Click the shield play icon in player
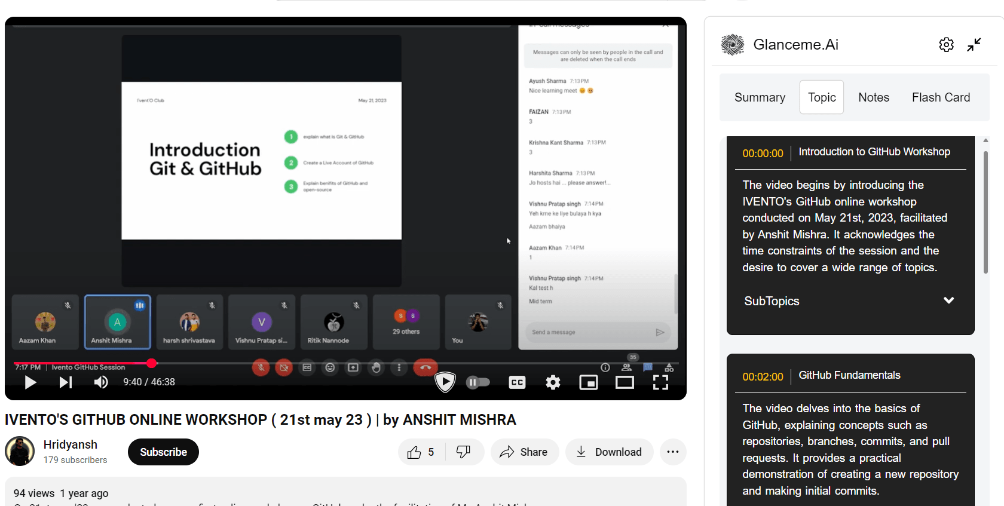 coord(445,382)
